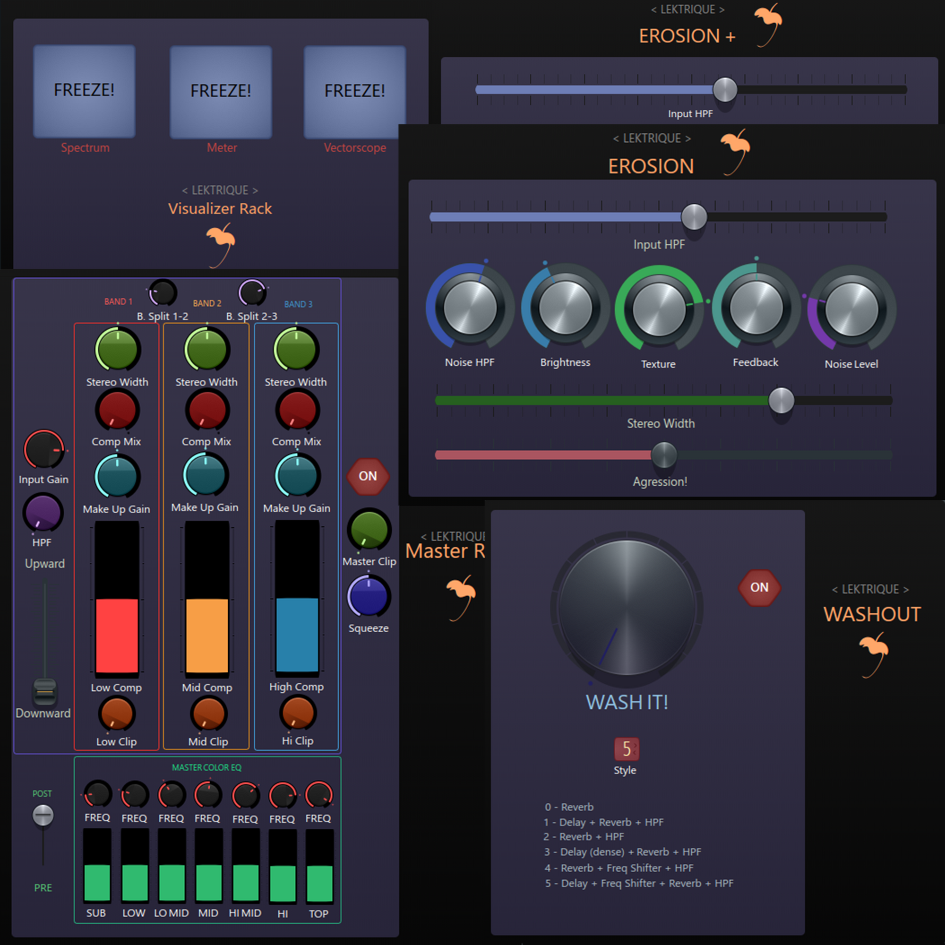
Task: Toggle the Washout ON button
Action: point(759,587)
